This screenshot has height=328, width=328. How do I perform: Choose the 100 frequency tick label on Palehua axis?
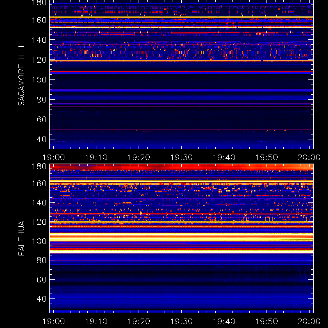(x=39, y=241)
